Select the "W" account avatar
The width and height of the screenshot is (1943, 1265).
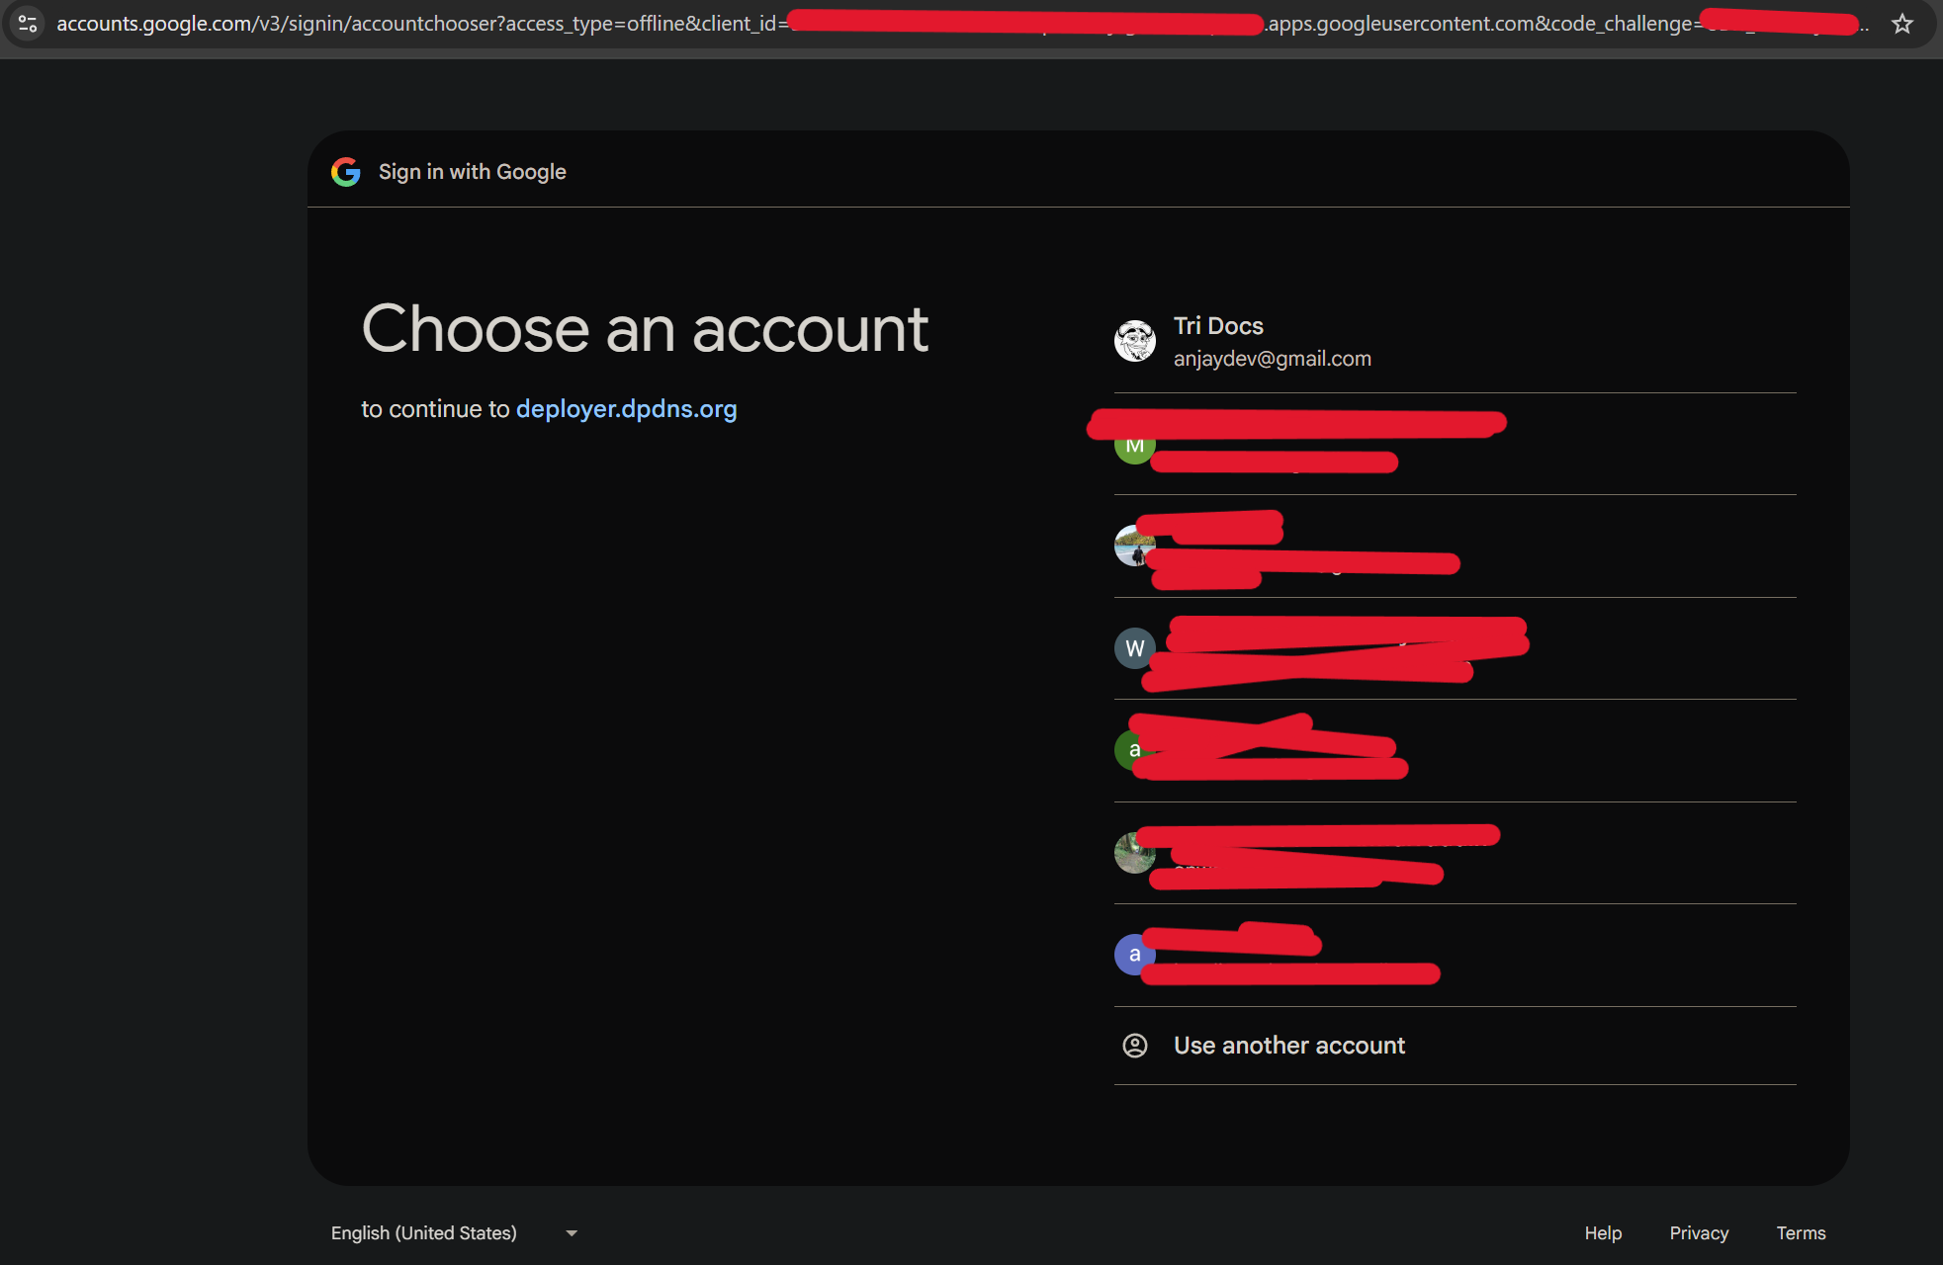[1135, 648]
